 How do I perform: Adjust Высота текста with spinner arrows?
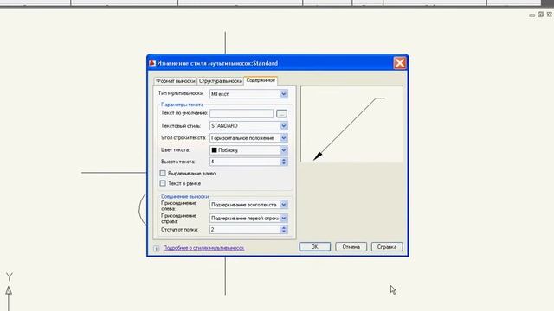click(284, 162)
